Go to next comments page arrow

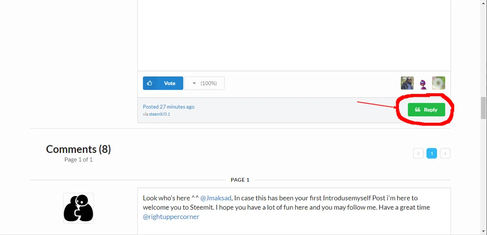445,153
